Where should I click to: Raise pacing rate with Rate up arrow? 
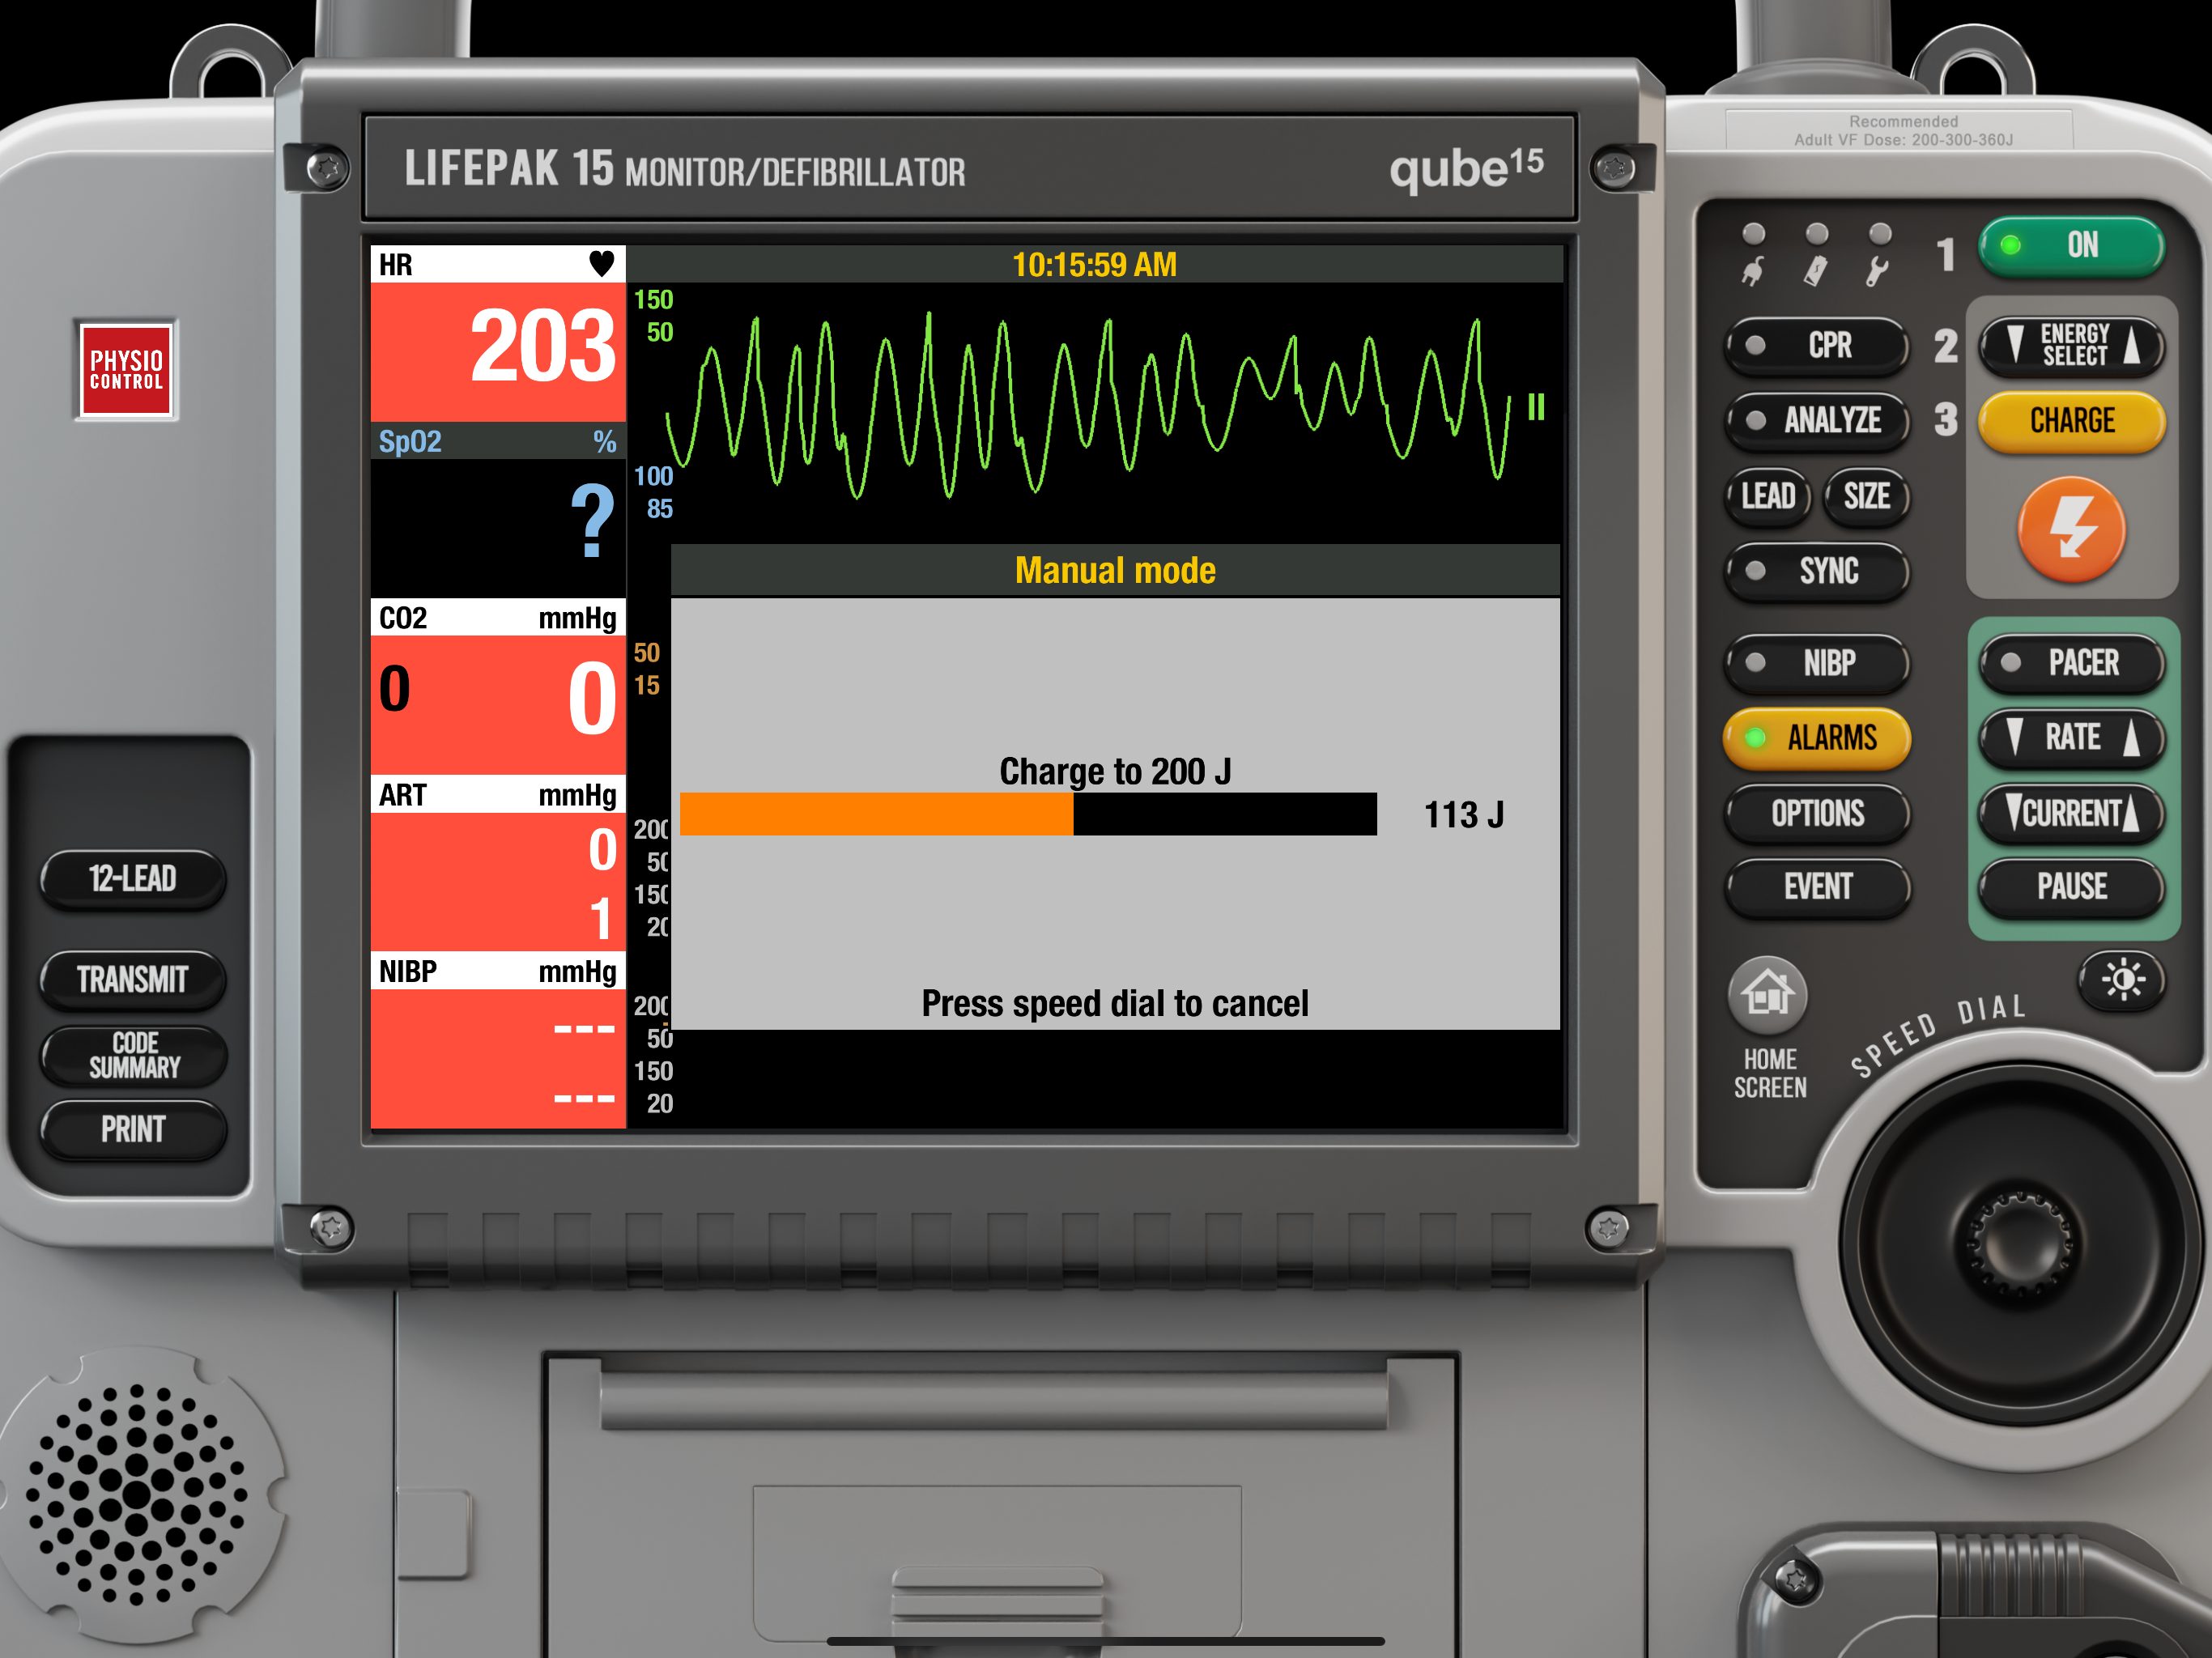tap(2132, 737)
